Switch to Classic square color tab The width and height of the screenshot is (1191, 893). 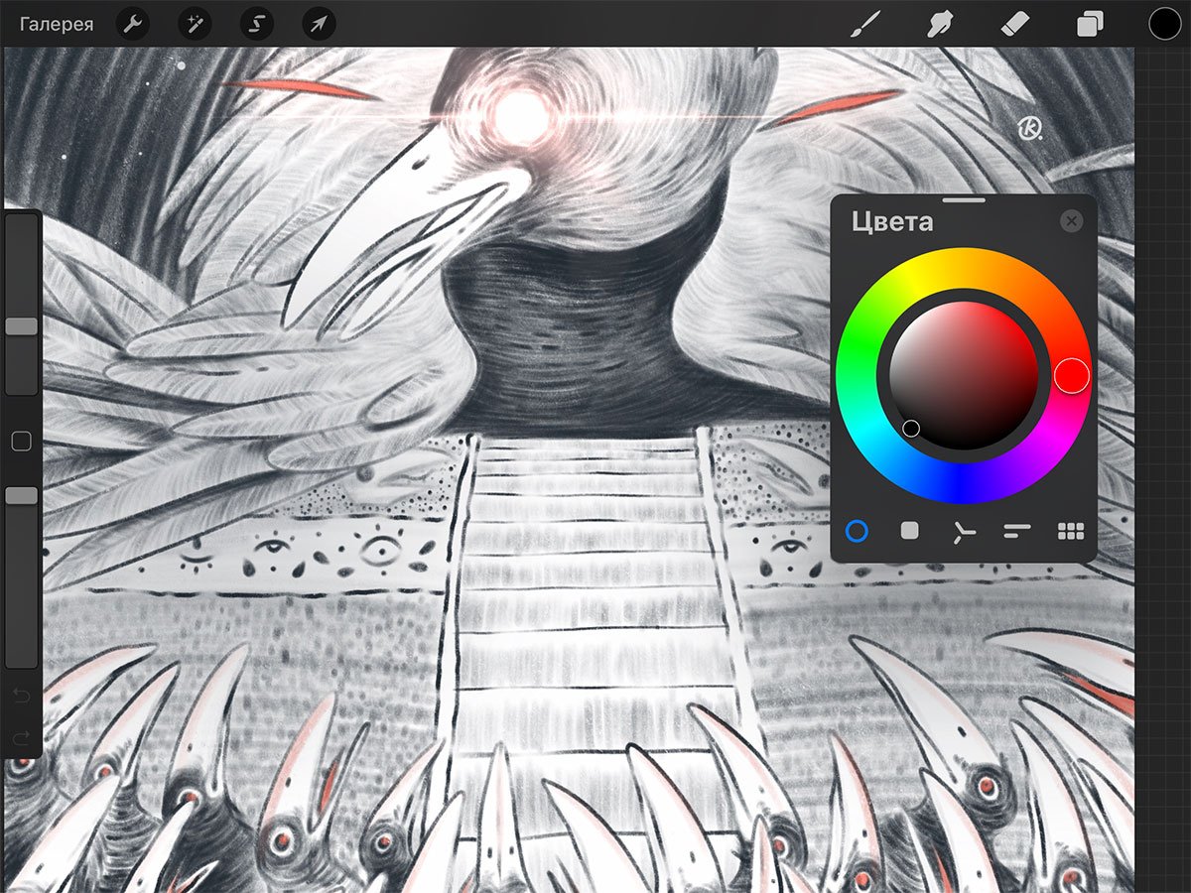909,531
